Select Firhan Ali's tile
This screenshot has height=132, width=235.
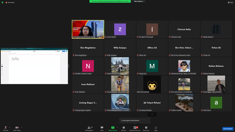pos(216,48)
